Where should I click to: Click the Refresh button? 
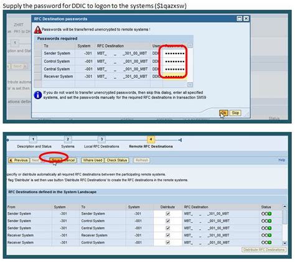pos(142,161)
